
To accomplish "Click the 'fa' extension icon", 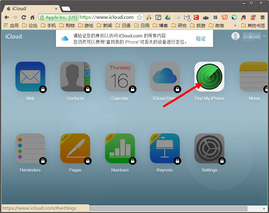I will coord(158,17).
